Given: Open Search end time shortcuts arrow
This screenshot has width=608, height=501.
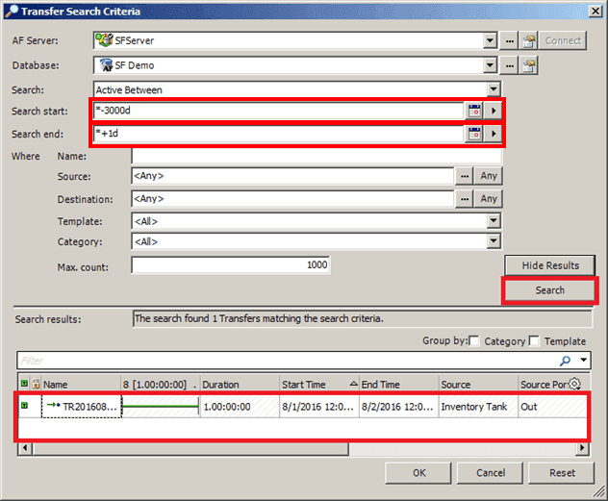Looking at the screenshot, I should 493,134.
